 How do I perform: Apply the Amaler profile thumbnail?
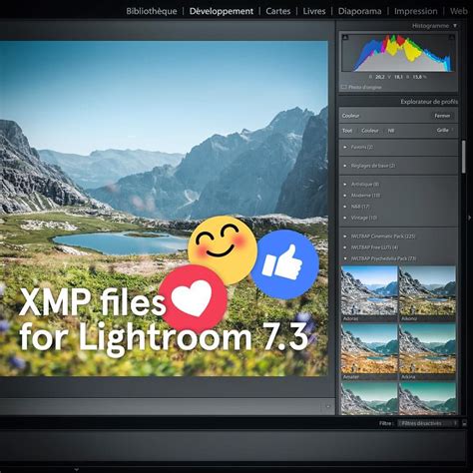(x=369, y=349)
